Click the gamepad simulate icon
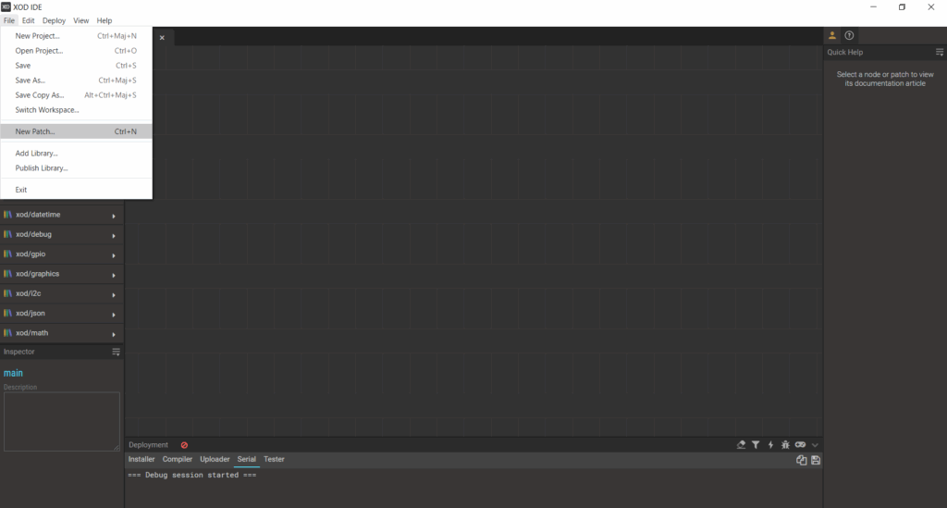 coord(800,444)
